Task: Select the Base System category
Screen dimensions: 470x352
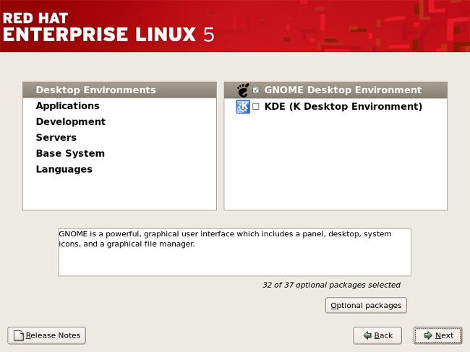Action: [x=119, y=153]
